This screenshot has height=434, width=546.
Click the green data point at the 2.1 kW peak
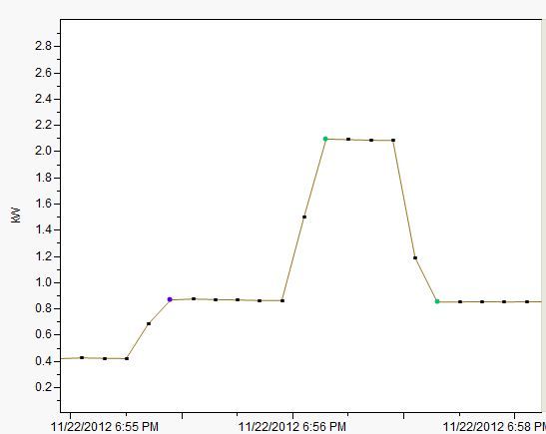tap(325, 139)
